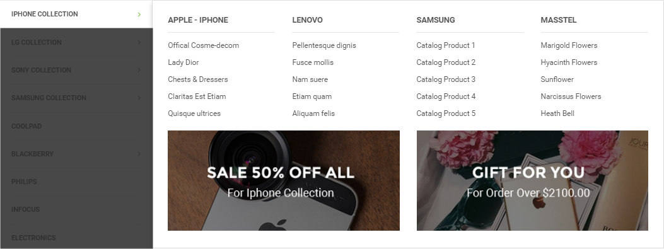Expand the LG Collection submenu arrow
Screen dimensions: 664x249
[139, 42]
